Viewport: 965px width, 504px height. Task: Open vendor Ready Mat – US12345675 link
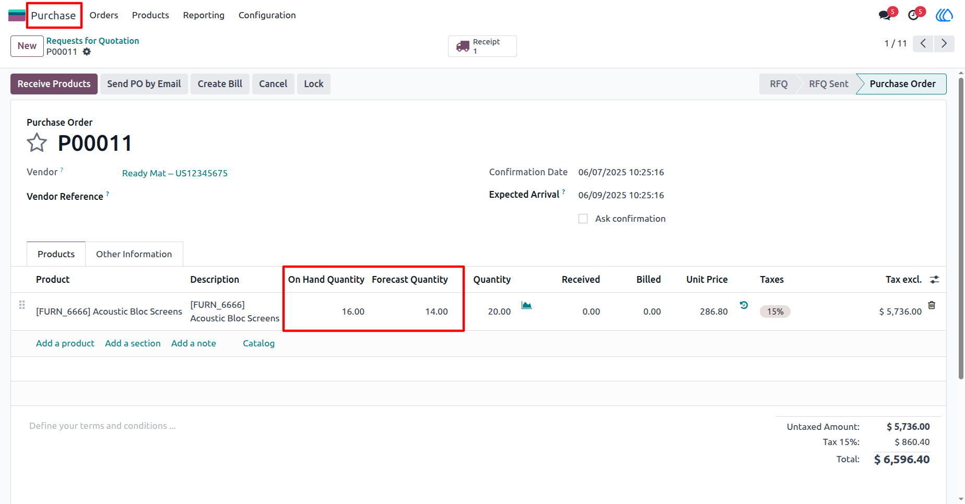(175, 173)
